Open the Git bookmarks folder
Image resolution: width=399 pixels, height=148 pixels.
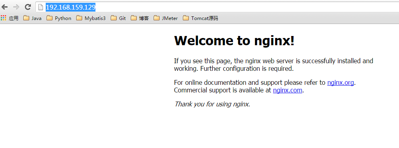pyautogui.click(x=118, y=18)
